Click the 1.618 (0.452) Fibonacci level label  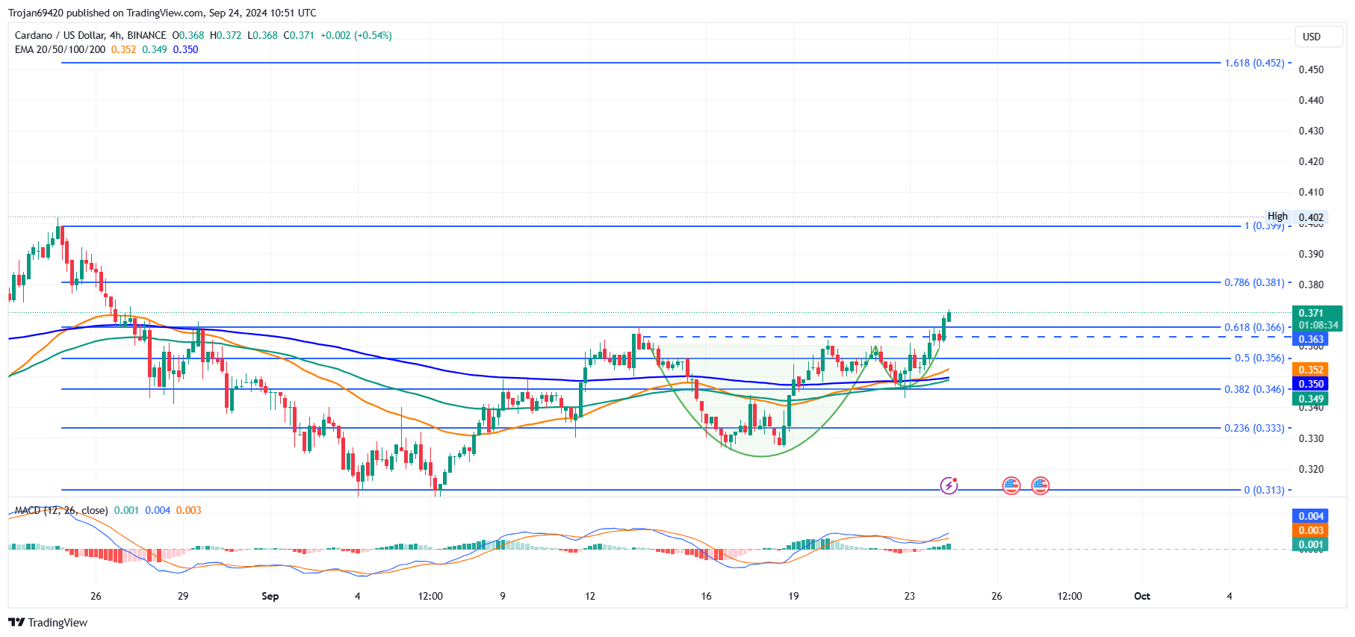[x=1254, y=63]
